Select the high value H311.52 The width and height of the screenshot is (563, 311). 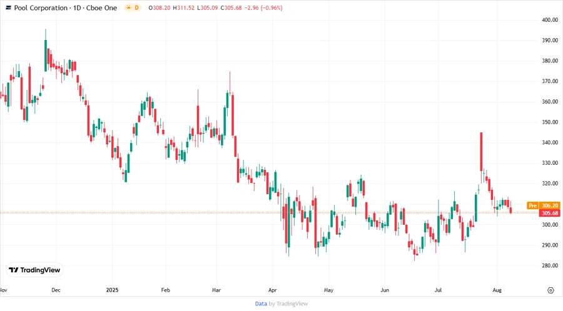(183, 7)
